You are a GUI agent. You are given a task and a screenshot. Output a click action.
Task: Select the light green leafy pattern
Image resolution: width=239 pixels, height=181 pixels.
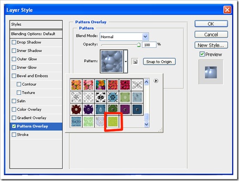point(88,122)
